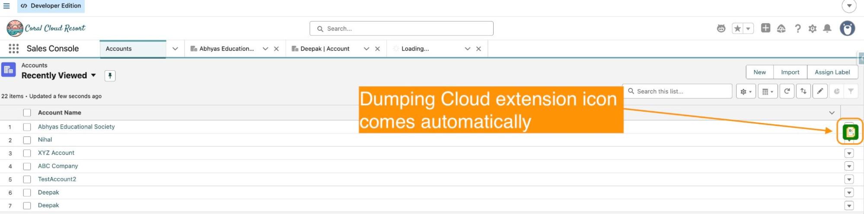Screen dimensions: 864x214
Task: Open the XYZ Account link
Action: pyautogui.click(x=56, y=153)
